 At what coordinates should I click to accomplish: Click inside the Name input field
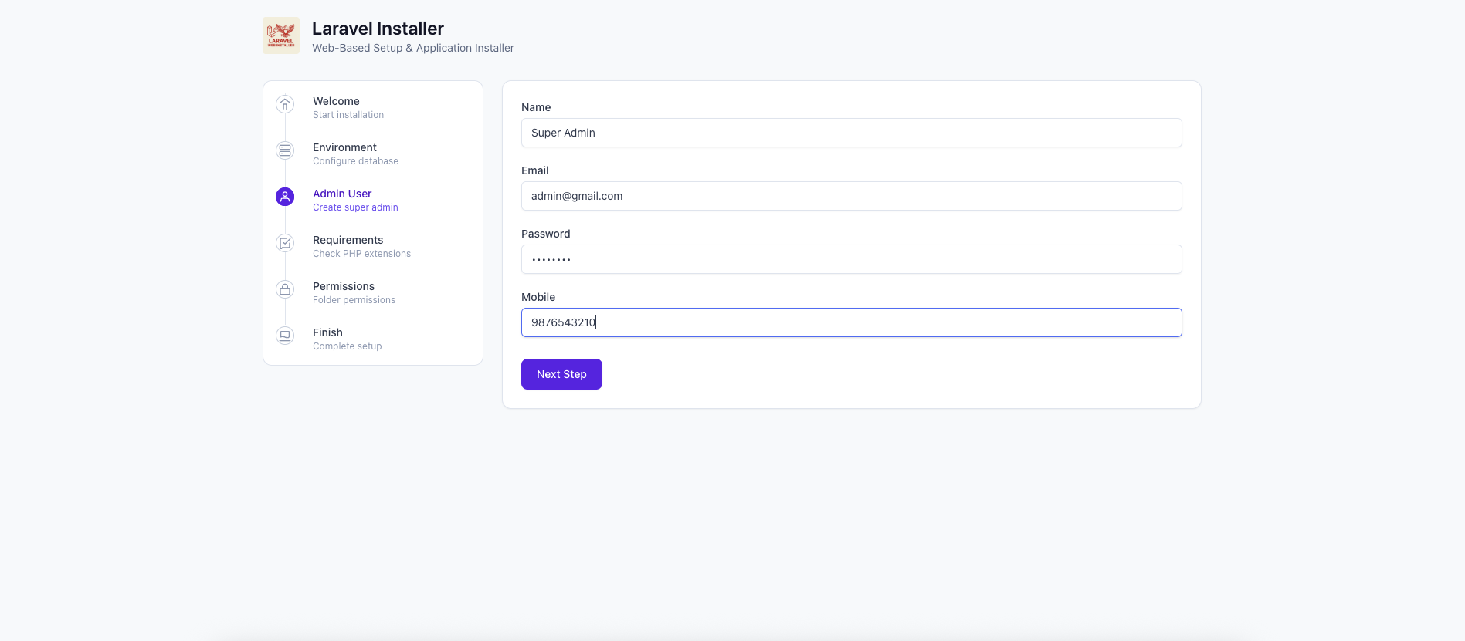click(x=851, y=133)
